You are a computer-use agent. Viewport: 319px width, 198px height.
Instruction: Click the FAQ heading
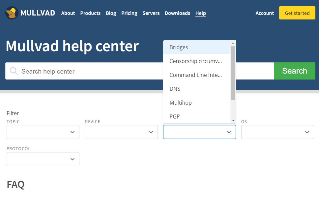(16, 184)
